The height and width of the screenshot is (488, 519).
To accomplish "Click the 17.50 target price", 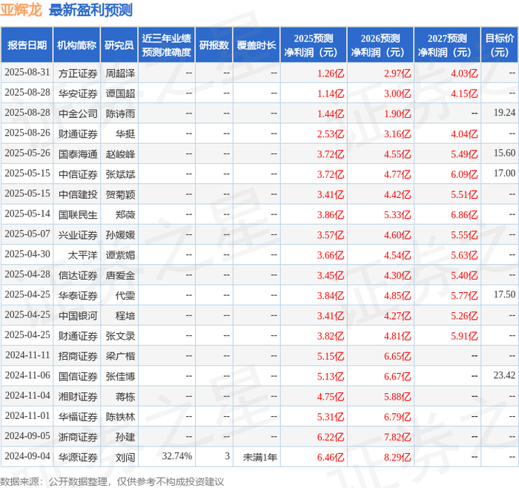I will pyautogui.click(x=504, y=294).
